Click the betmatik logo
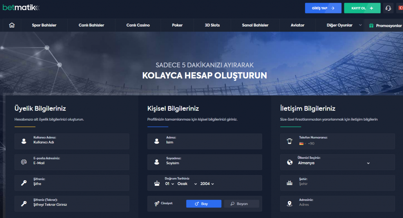403x218 pixels. click(x=21, y=8)
